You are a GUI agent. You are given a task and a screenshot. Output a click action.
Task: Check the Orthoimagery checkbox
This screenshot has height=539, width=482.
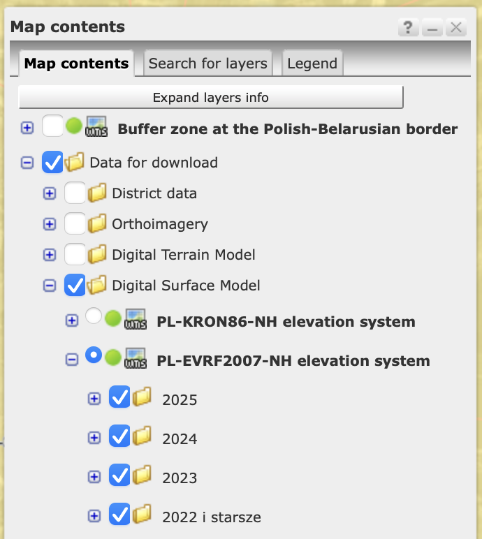tap(75, 223)
